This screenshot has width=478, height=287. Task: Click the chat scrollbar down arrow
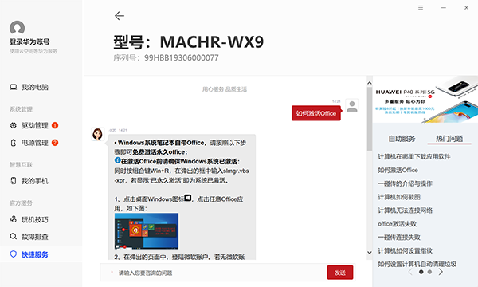pos(370,253)
